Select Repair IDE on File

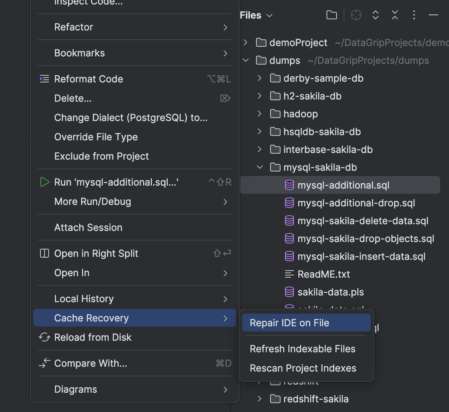click(306, 323)
